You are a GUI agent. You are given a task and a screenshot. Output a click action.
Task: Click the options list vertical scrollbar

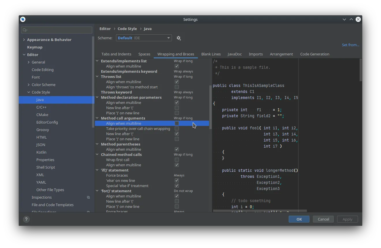pyautogui.click(x=210, y=107)
